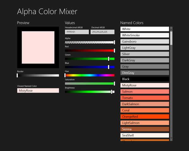Pick the LightSalmon named color

pyautogui.click(x=145, y=123)
